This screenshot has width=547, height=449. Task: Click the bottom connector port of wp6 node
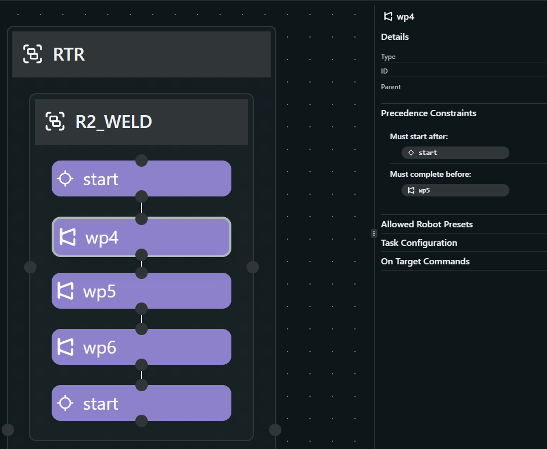[142, 365]
